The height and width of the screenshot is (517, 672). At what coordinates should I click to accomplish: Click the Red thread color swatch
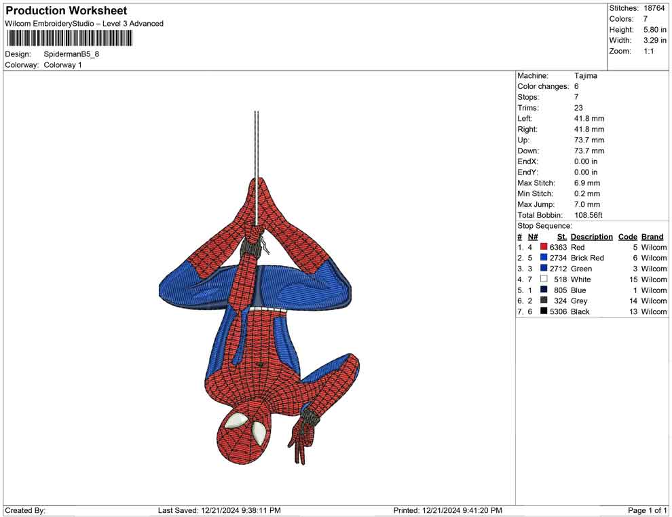click(544, 247)
